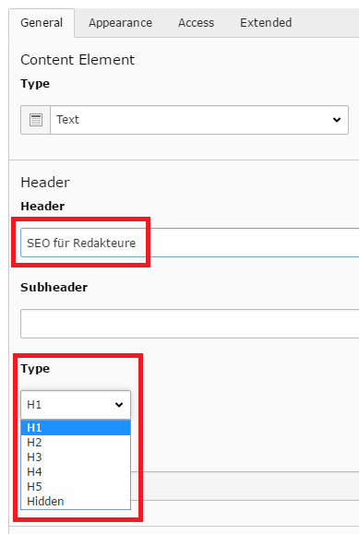Image resolution: width=359 pixels, height=534 pixels.
Task: Open the Appearance tab
Action: coord(120,23)
